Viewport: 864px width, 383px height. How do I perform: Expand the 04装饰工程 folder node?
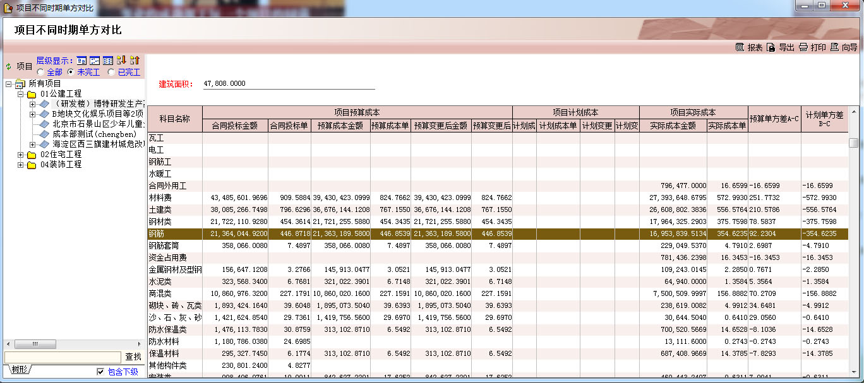pyautogui.click(x=21, y=165)
